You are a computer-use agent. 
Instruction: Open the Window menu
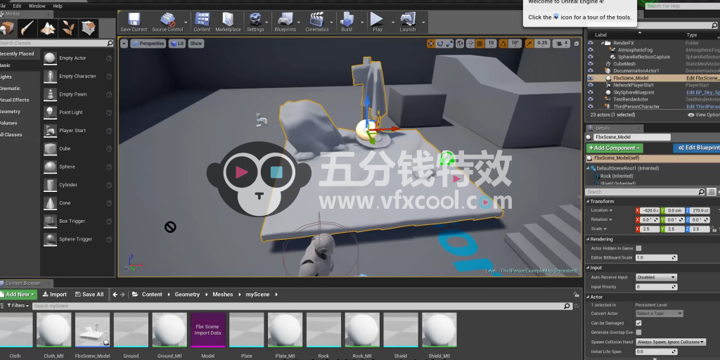pyautogui.click(x=37, y=6)
